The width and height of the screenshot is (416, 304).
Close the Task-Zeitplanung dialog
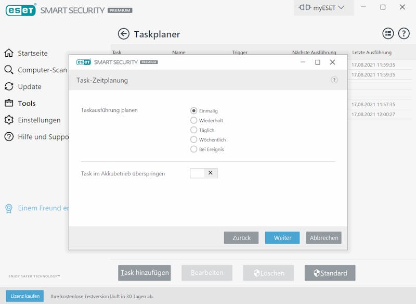(332, 62)
